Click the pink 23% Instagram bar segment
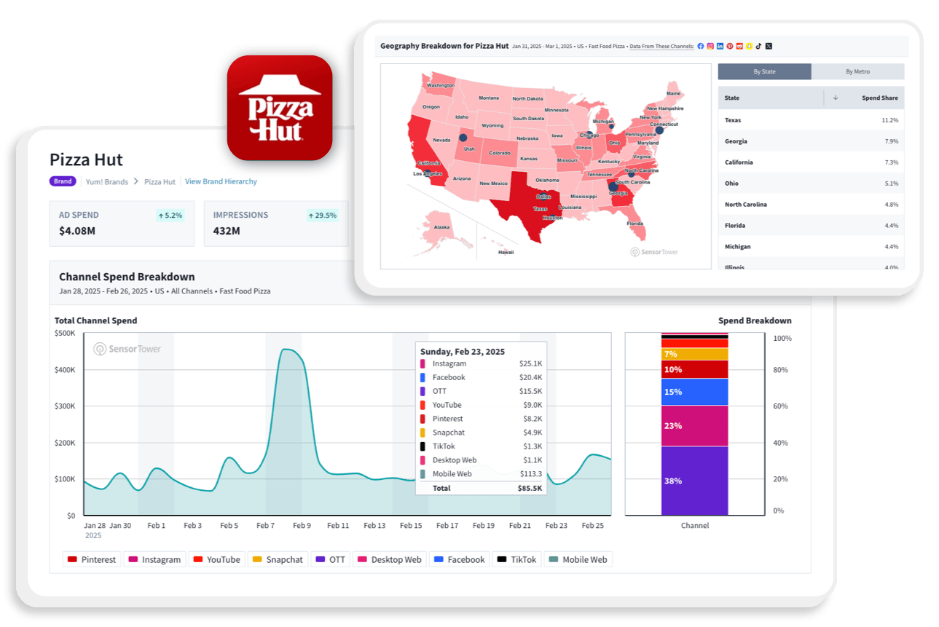The image size is (939, 627). [x=694, y=425]
